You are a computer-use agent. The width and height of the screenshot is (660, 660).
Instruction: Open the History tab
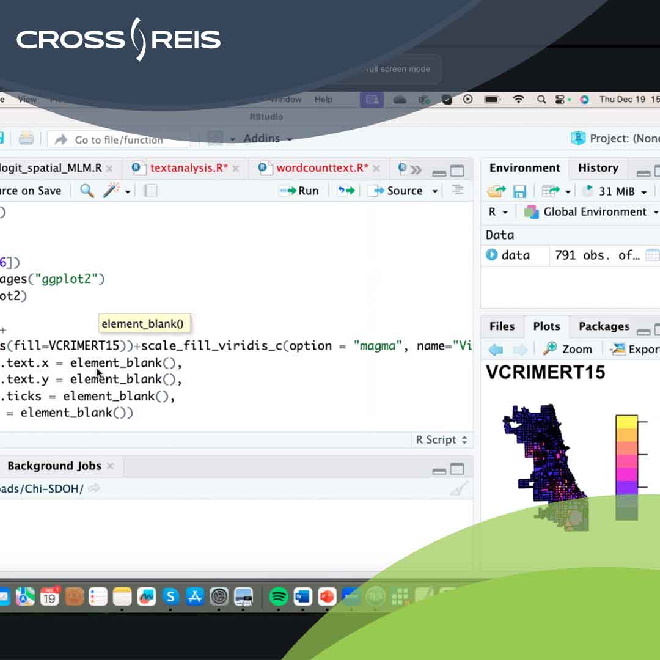598,168
